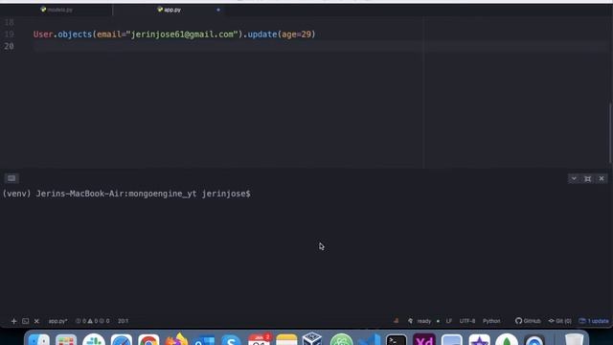The width and height of the screenshot is (613, 345).
Task: Click the orange status indicator icon
Action: point(396,321)
